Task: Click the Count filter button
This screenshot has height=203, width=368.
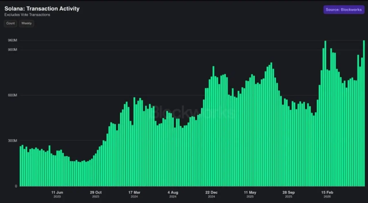Action: point(11,23)
